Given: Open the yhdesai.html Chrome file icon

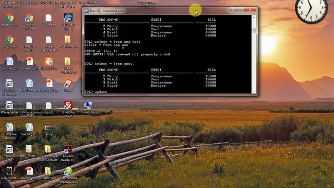Looking at the screenshot, I should pos(9,18).
